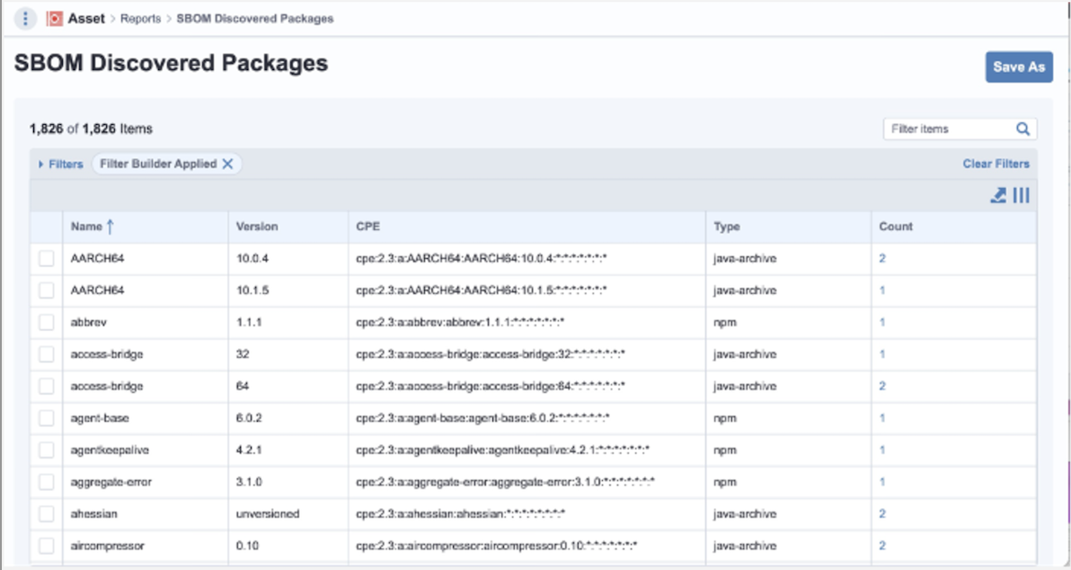Focus the Filter items search field
This screenshot has width=1071, height=570.
coord(951,129)
